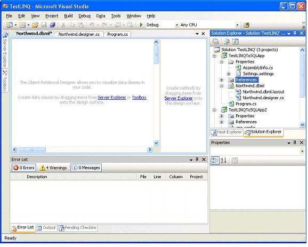Sort by the Project column header
This screenshot has height=247, width=308.
(x=196, y=177)
